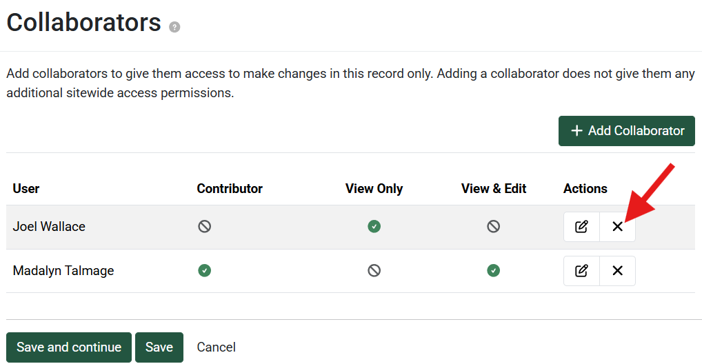Edit Madalyn Talmage's collaborator permissions
Screen dimensions: 702x364
pyautogui.click(x=581, y=271)
